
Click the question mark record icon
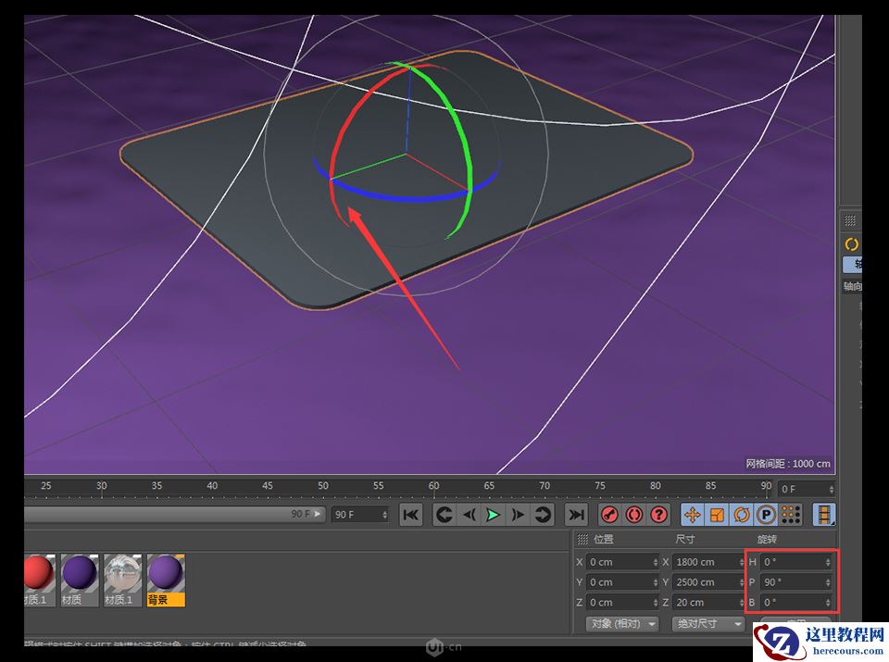coord(659,515)
